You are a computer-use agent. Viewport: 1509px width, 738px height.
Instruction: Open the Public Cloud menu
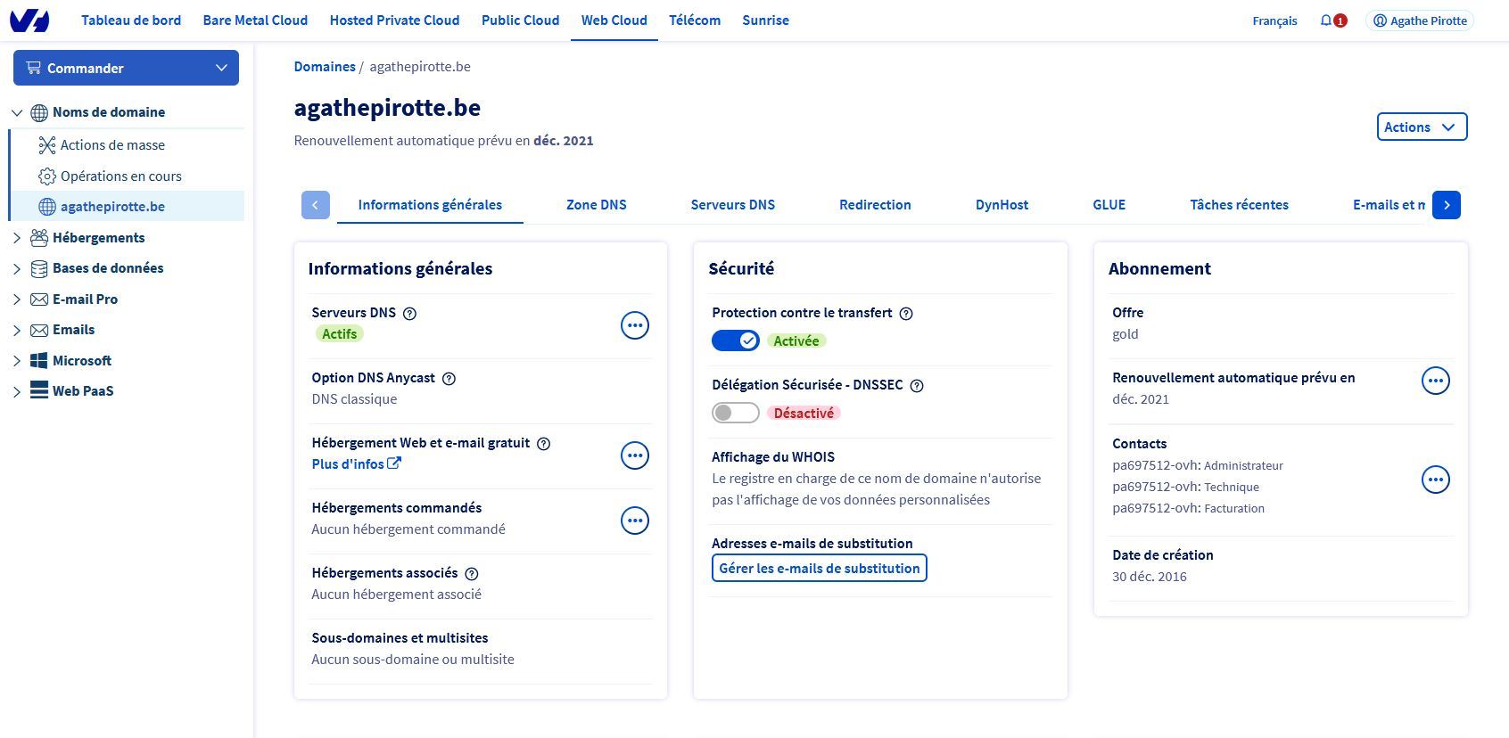(x=520, y=20)
